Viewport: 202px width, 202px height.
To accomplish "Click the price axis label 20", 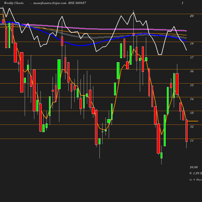I will pyautogui.click(x=191, y=16).
